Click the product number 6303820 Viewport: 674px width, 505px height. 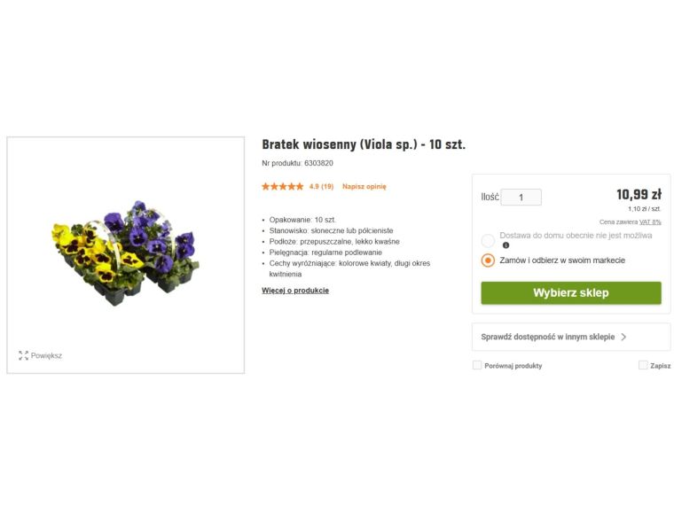coord(318,163)
